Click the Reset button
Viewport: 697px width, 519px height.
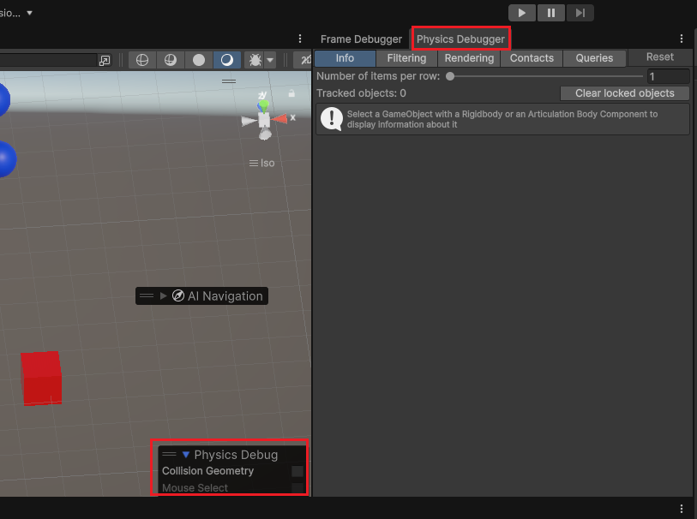[659, 57]
